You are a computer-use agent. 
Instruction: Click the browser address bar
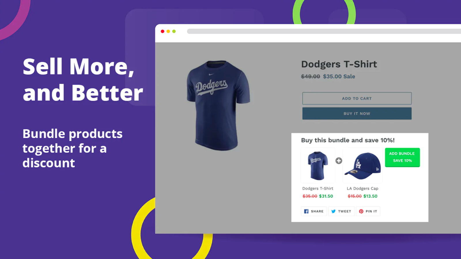324,31
